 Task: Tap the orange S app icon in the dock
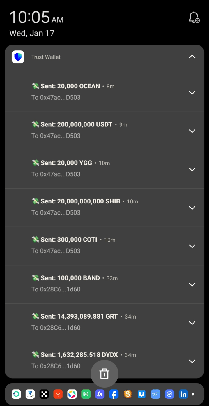pyautogui.click(x=128, y=394)
